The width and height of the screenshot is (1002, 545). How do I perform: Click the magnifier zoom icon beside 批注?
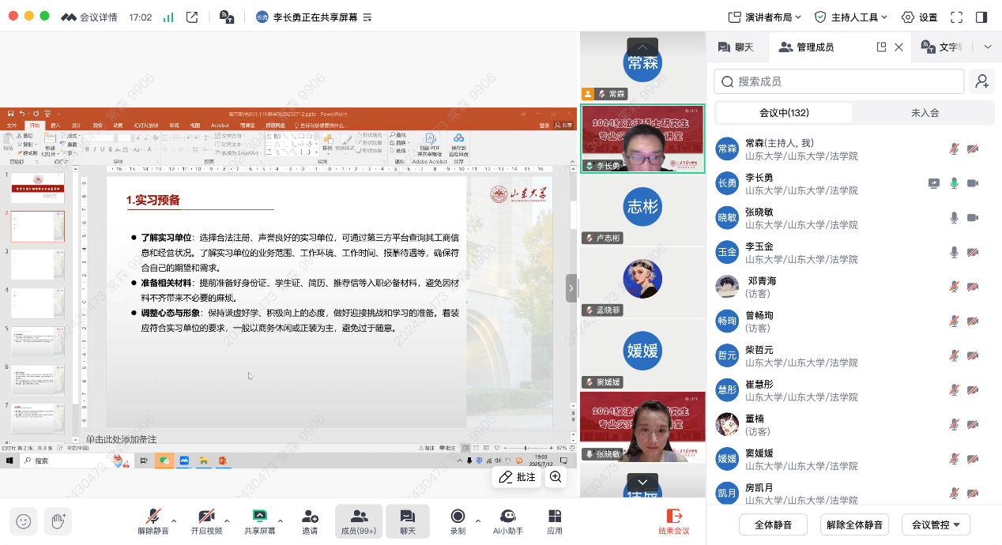point(556,477)
